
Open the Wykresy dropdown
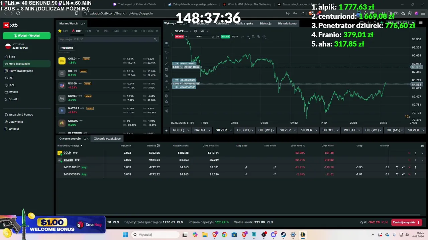coord(170,23)
